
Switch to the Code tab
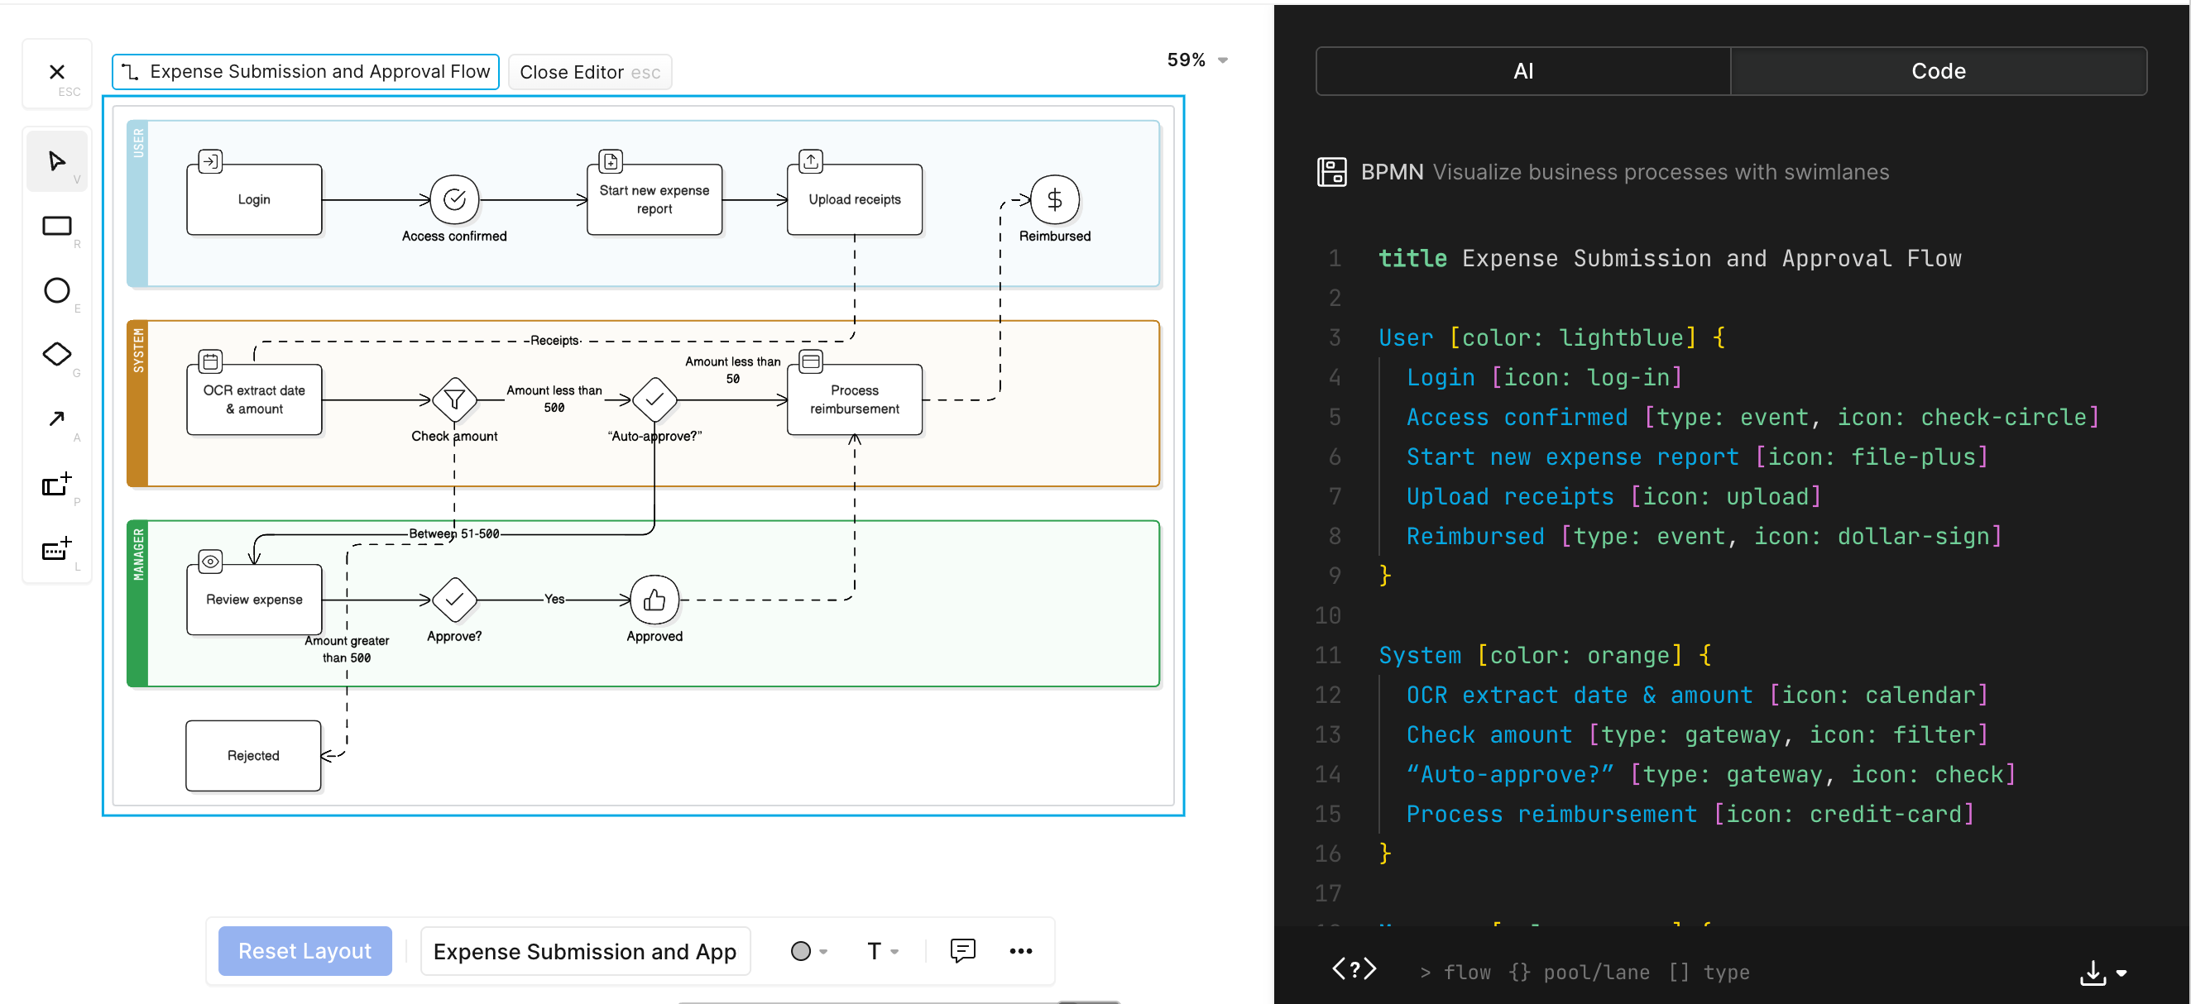(x=1938, y=70)
